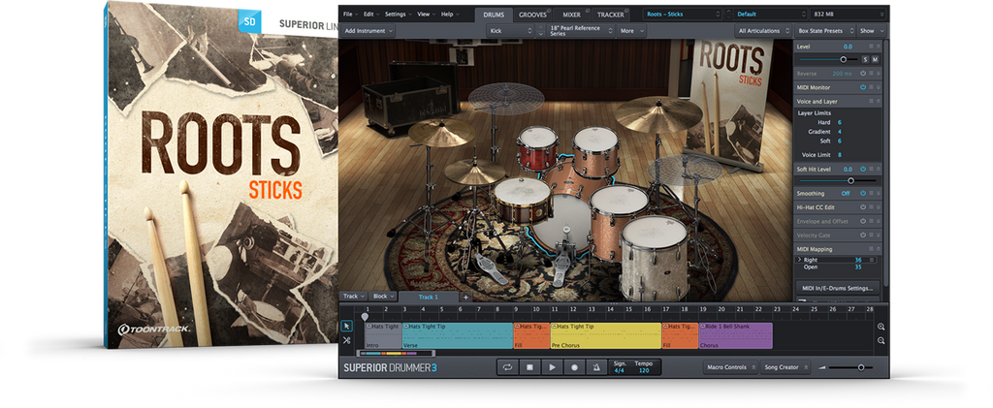Enable the Hi-Hat CC Edit power toggle
The width and height of the screenshot is (993, 408).
pyautogui.click(x=862, y=206)
